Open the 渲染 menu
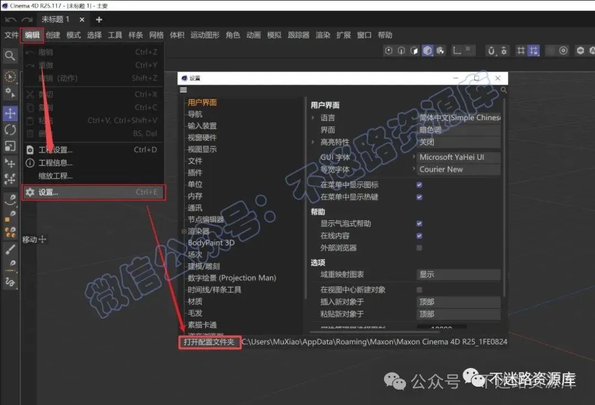The height and width of the screenshot is (405, 595). tap(323, 35)
